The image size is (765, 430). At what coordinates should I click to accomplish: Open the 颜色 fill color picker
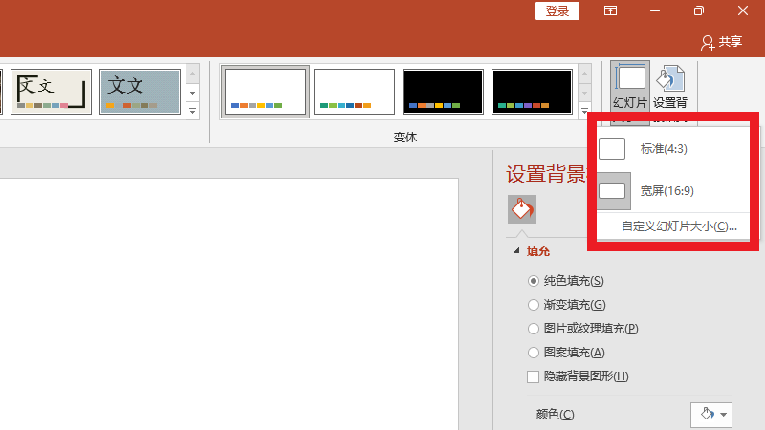tap(710, 414)
